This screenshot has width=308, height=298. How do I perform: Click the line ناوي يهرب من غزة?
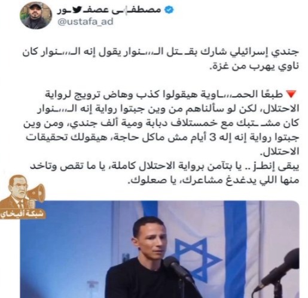[x=254, y=66]
